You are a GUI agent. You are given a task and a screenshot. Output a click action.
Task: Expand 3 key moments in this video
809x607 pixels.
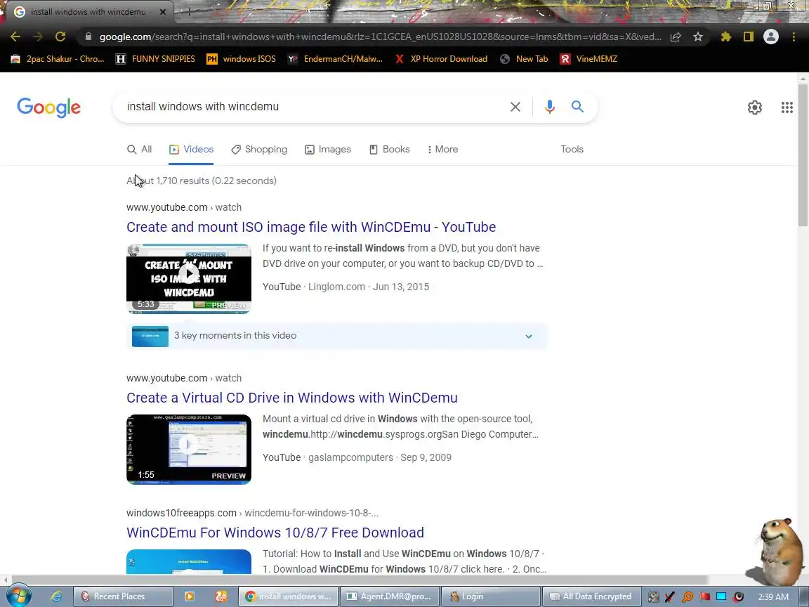click(336, 336)
